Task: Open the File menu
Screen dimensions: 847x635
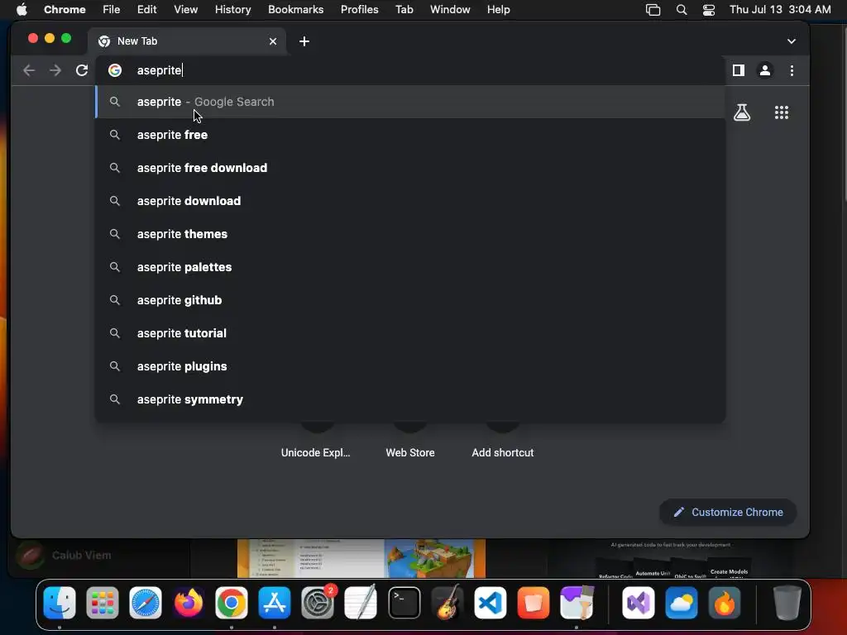Action: coord(112,10)
